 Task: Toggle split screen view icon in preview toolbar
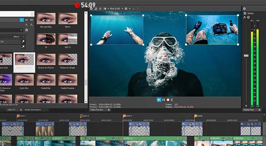[104, 8]
